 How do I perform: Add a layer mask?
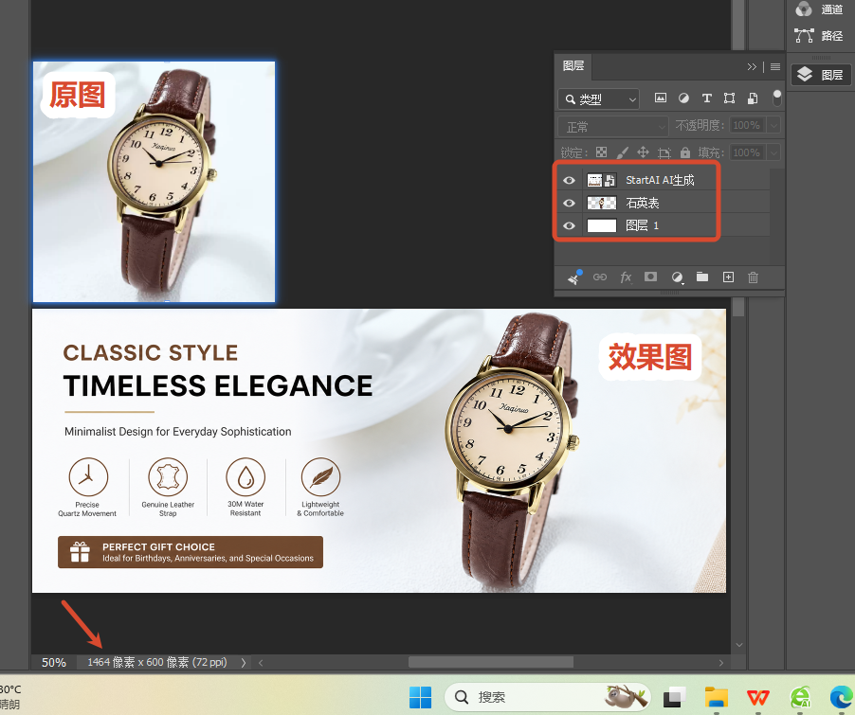click(x=650, y=277)
